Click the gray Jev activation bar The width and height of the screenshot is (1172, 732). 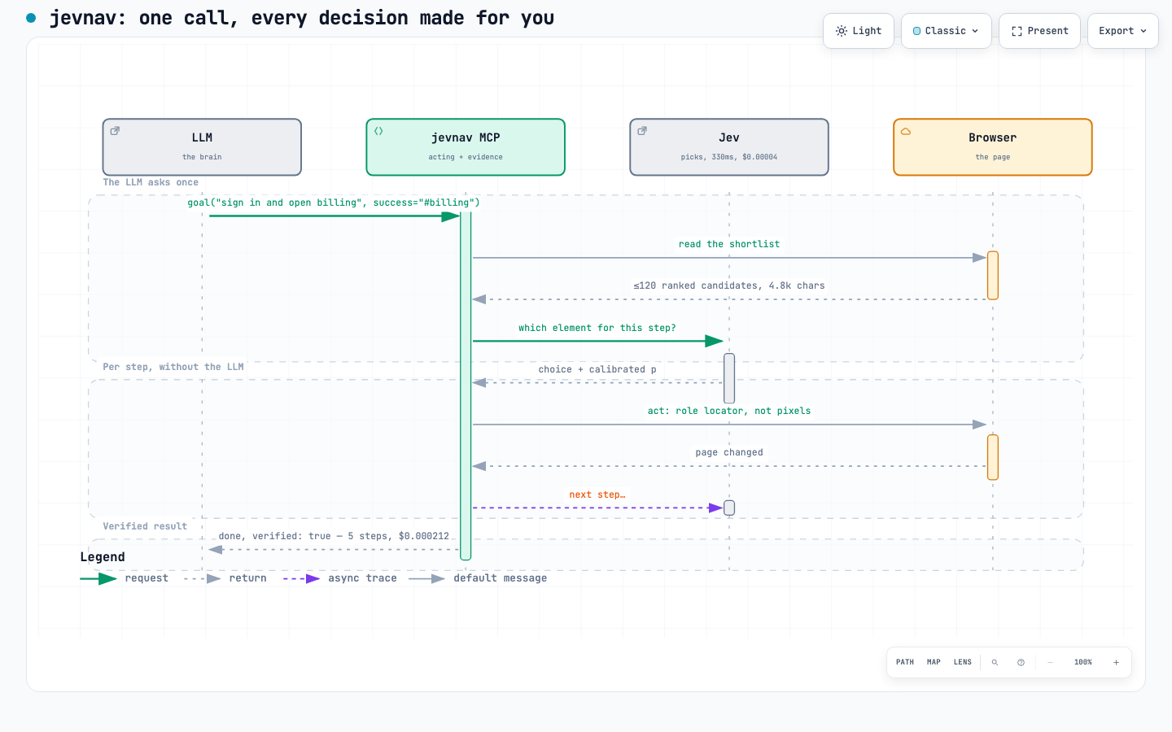pos(729,378)
